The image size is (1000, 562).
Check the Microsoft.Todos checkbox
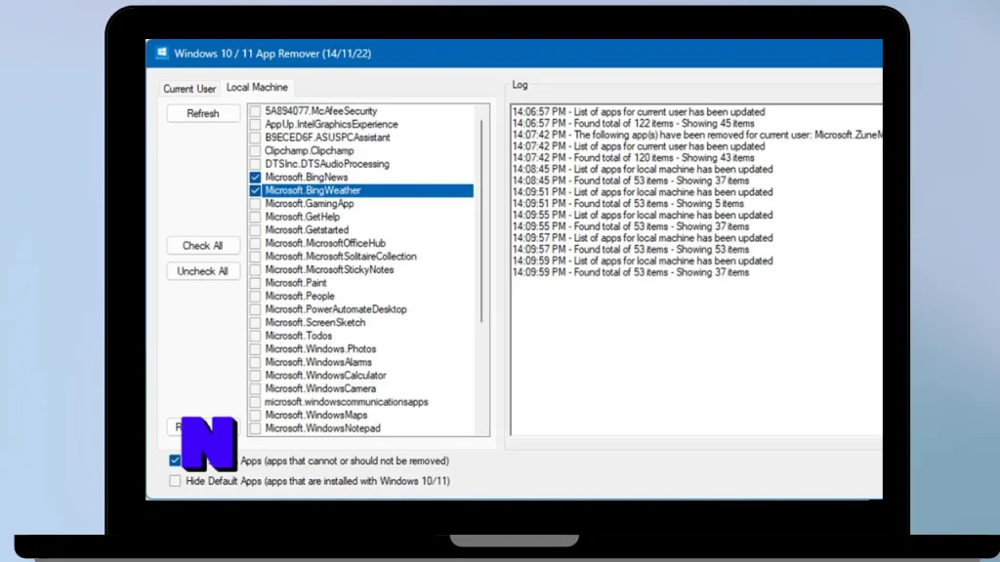(255, 336)
